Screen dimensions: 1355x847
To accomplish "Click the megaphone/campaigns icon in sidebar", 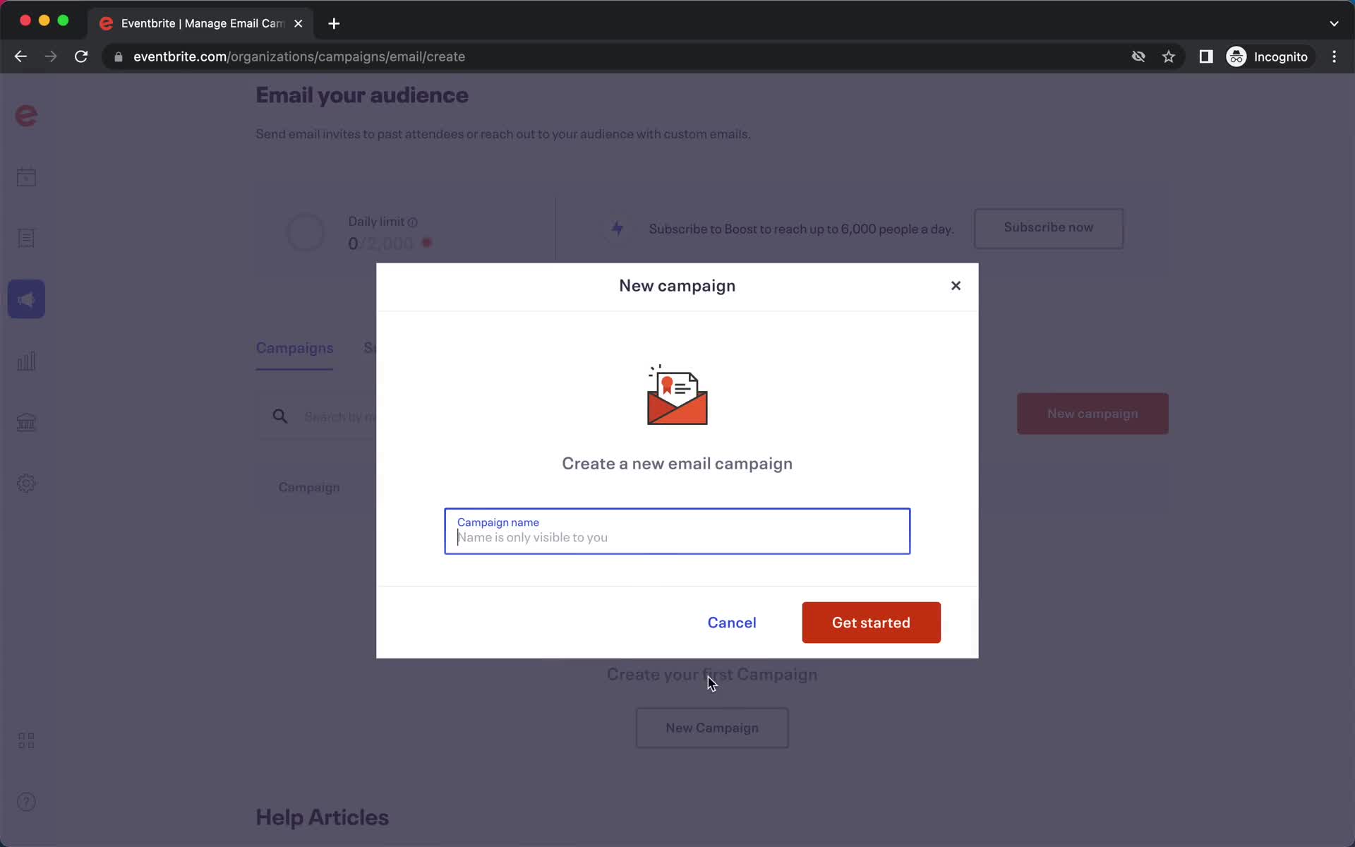I will [x=26, y=299].
